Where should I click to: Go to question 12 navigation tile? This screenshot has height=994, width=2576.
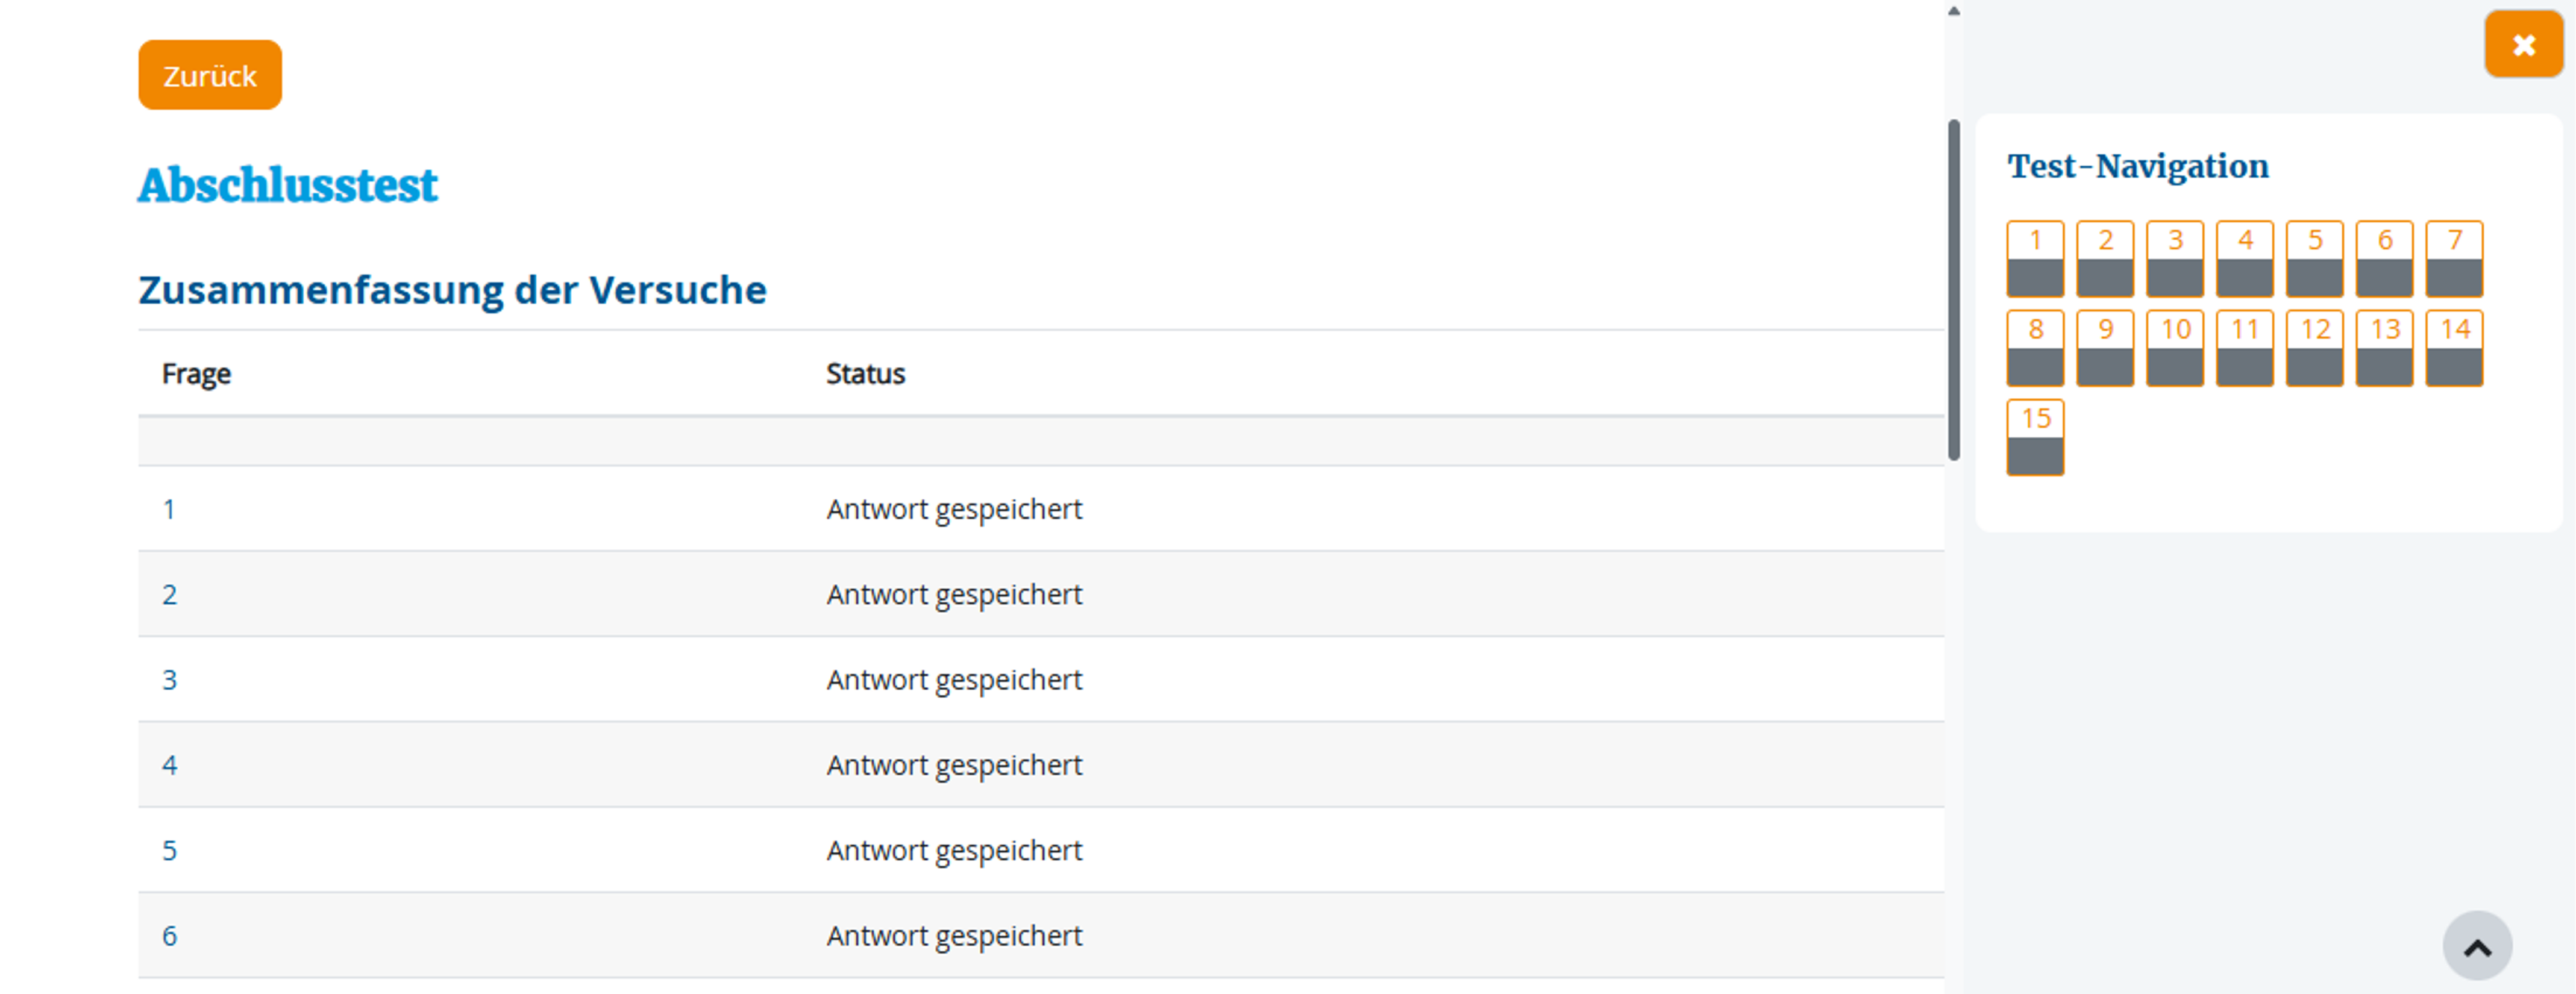[x=2314, y=348]
